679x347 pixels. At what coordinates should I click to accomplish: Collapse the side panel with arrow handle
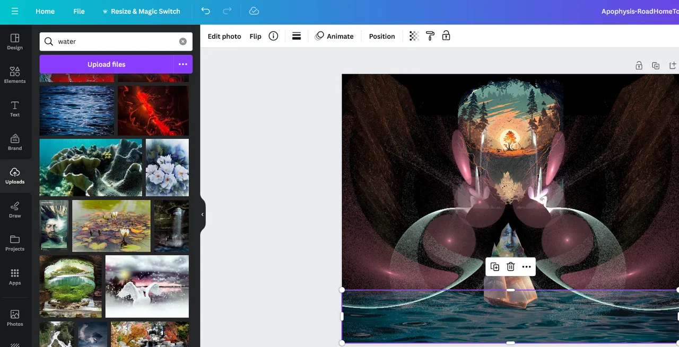pos(203,215)
